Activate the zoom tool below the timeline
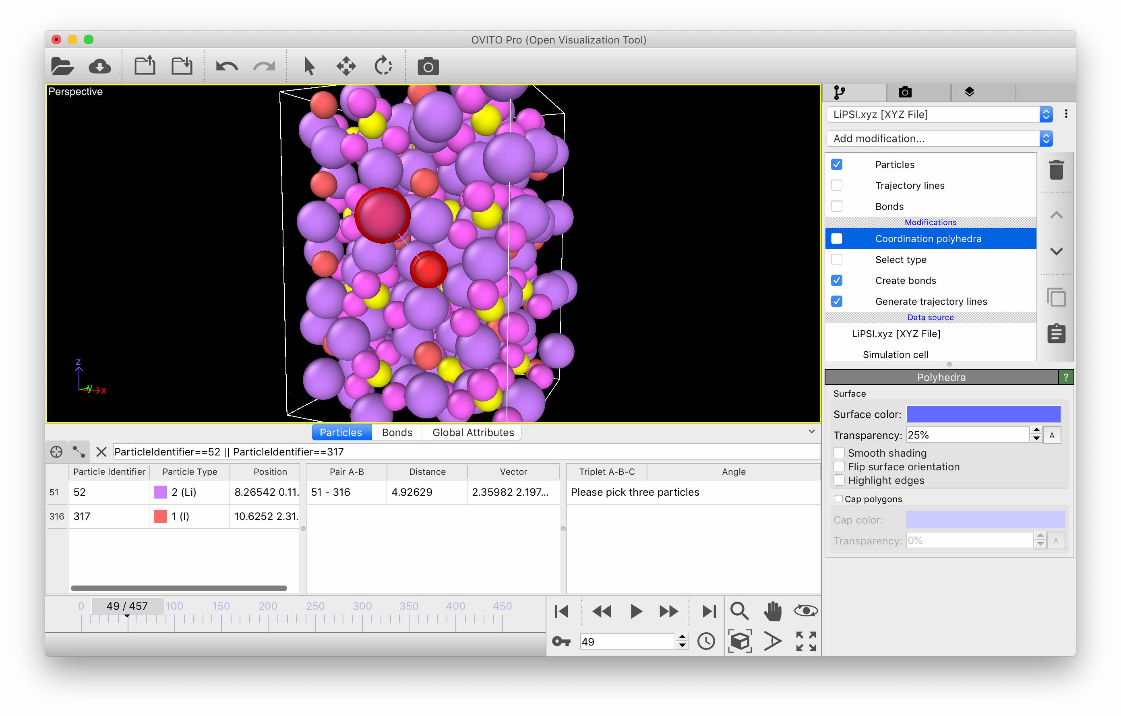The height and width of the screenshot is (716, 1121). pyautogui.click(x=740, y=611)
